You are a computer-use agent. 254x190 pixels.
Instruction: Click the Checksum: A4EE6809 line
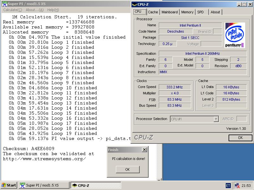[29, 149]
